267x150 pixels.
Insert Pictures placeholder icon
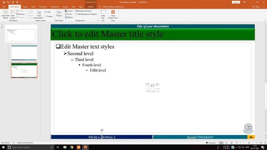pos(147,90)
